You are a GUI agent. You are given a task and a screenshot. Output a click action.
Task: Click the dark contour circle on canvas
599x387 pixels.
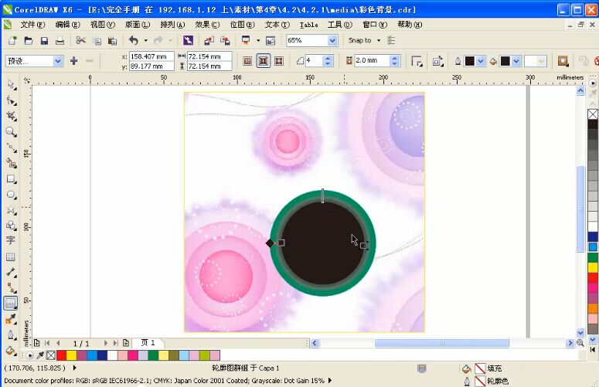323,243
